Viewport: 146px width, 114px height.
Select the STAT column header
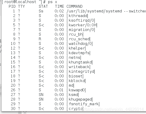pyautogui.click(x=43, y=6)
